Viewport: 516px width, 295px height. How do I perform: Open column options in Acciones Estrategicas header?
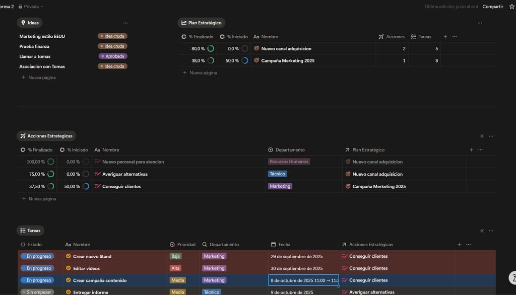pos(480,150)
